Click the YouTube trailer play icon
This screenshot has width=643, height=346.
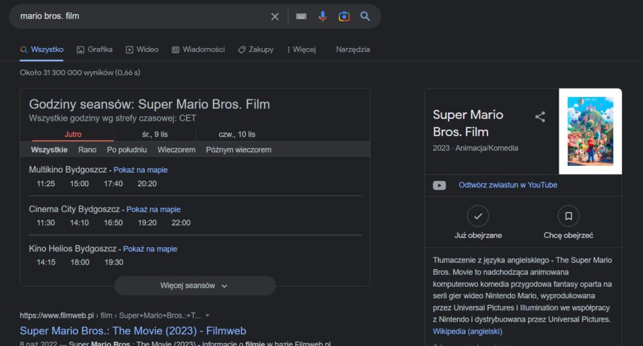coord(439,185)
